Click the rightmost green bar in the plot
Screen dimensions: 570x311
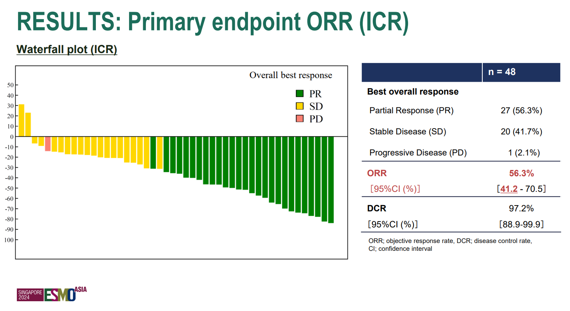click(x=331, y=180)
